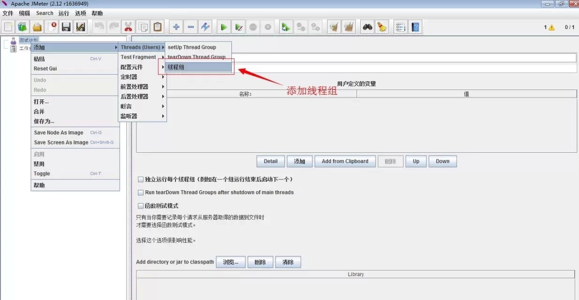Click the Clear All results toolbar icon
The height and width of the screenshot is (300, 579).
(x=349, y=27)
